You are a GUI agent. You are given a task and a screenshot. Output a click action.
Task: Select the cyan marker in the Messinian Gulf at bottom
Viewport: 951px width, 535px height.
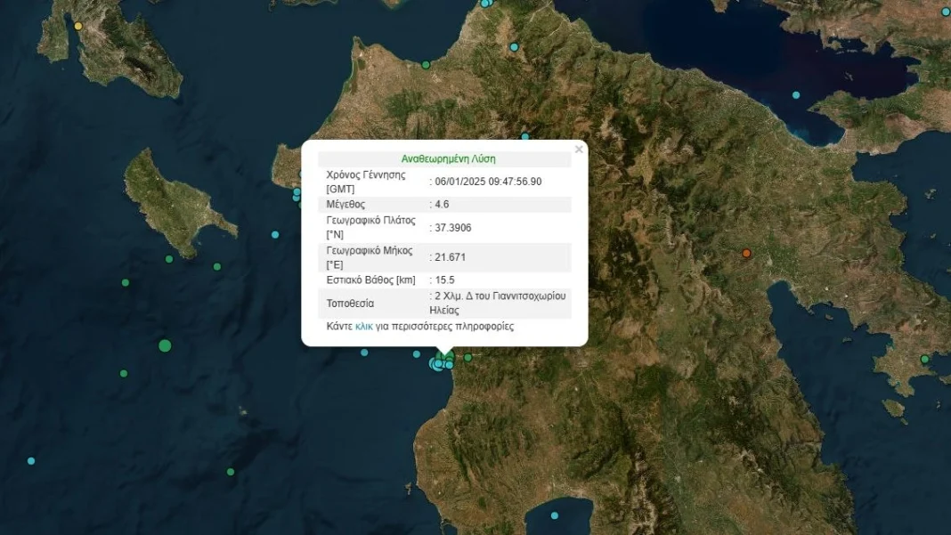[x=555, y=515]
